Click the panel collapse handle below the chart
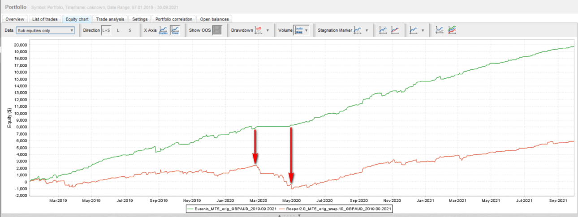The image size is (578, 217). (289, 215)
